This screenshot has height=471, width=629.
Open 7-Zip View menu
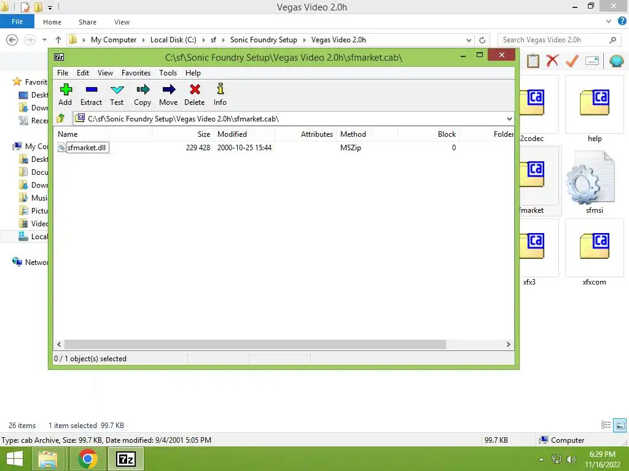[x=105, y=73]
